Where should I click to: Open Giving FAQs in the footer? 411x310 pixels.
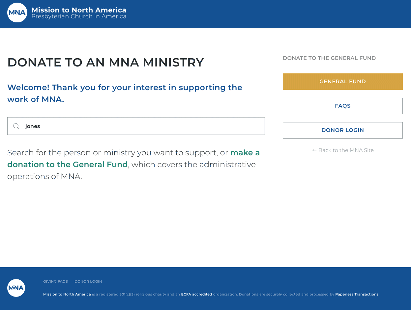(55, 281)
